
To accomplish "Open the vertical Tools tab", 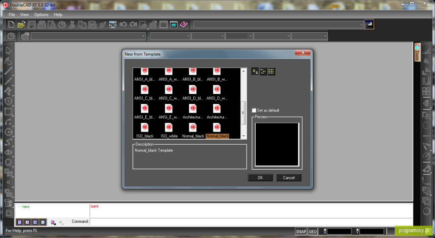I will tap(417, 52).
